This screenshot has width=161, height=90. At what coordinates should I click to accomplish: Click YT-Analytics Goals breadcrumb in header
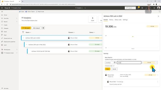point(16,8)
